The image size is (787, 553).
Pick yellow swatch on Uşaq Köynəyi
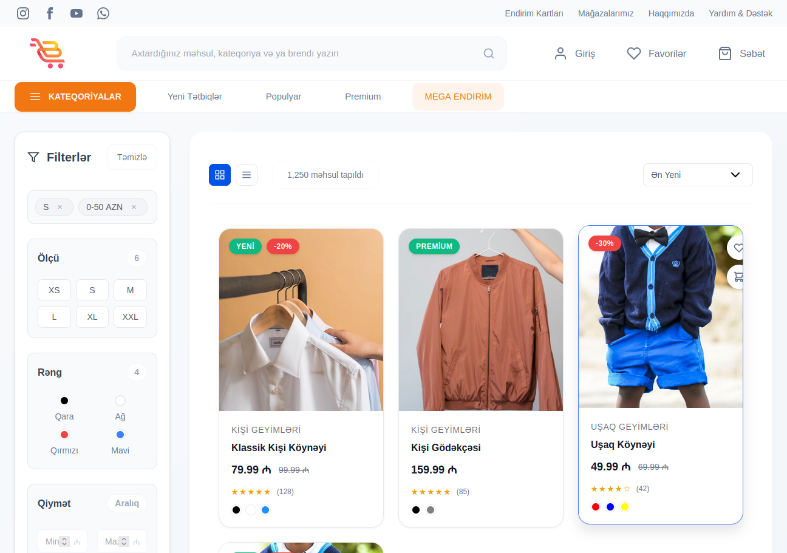625,507
